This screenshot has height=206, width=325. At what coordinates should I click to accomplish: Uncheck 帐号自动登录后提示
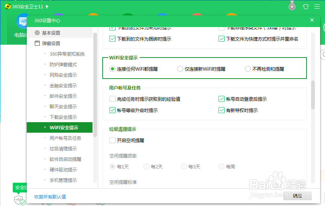pyautogui.click(x=221, y=99)
